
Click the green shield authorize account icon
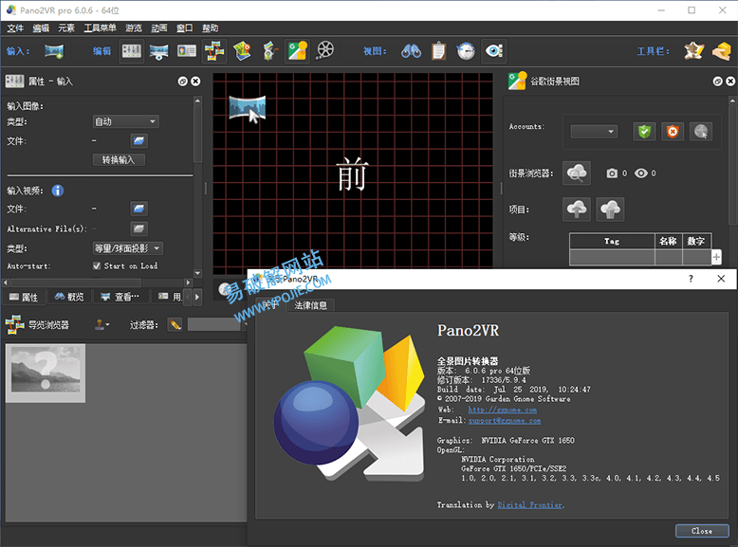point(644,131)
